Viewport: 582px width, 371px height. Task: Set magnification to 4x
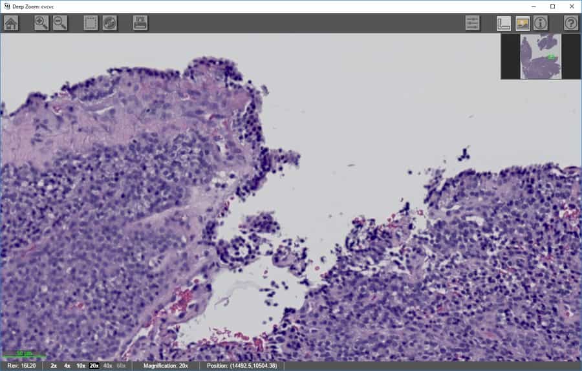[x=67, y=366]
